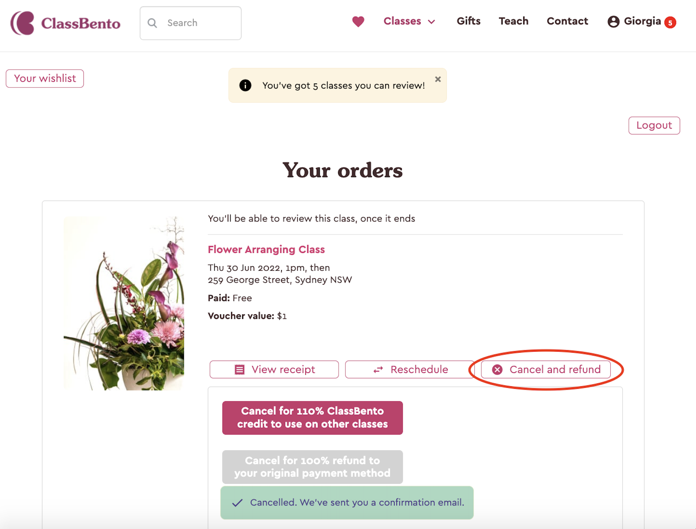Open the Gifts menu item
696x529 pixels.
point(469,21)
